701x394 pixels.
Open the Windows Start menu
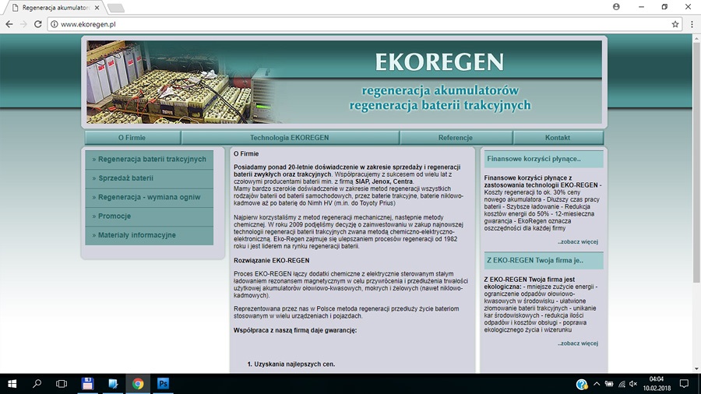point(12,384)
